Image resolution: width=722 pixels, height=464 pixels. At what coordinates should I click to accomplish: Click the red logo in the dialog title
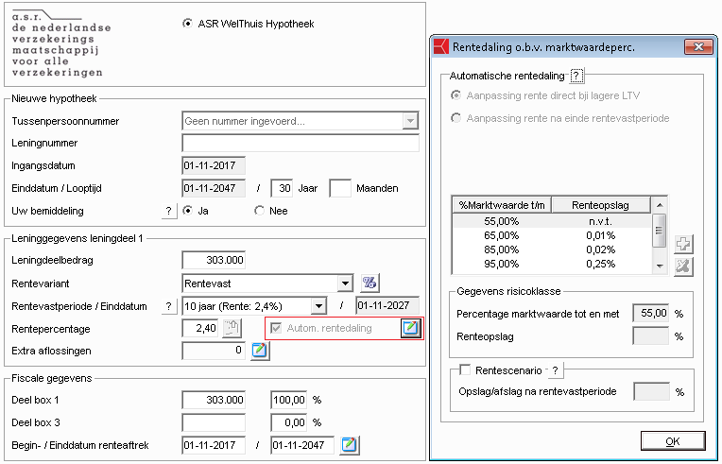441,46
